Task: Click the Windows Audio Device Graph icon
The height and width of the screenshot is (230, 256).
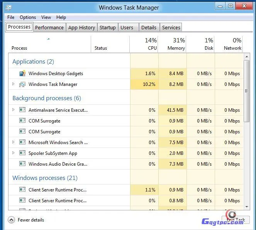Action: (22, 164)
